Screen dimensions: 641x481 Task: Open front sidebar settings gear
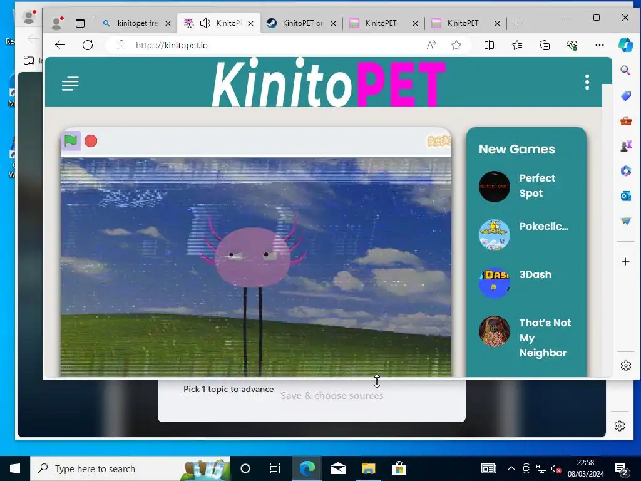(626, 366)
